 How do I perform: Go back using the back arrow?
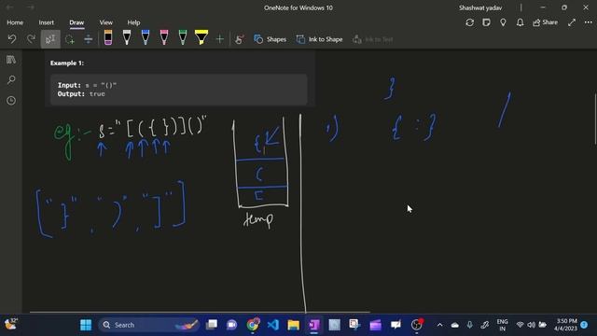tap(9, 7)
